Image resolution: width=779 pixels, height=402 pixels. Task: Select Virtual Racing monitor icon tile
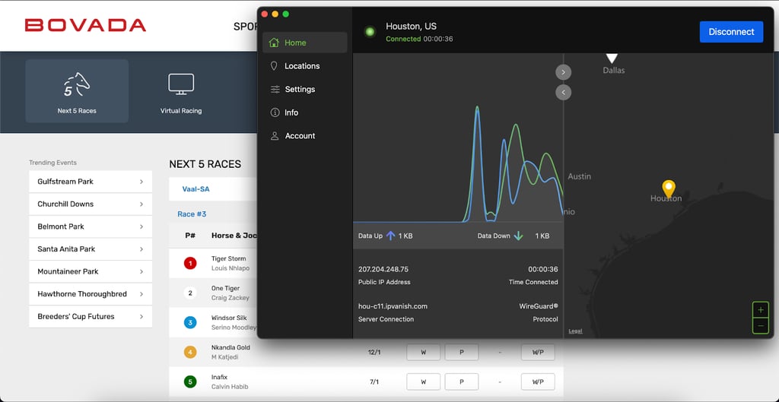click(181, 91)
